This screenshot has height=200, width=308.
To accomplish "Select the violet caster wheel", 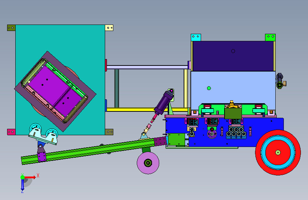I will click(x=148, y=163).
